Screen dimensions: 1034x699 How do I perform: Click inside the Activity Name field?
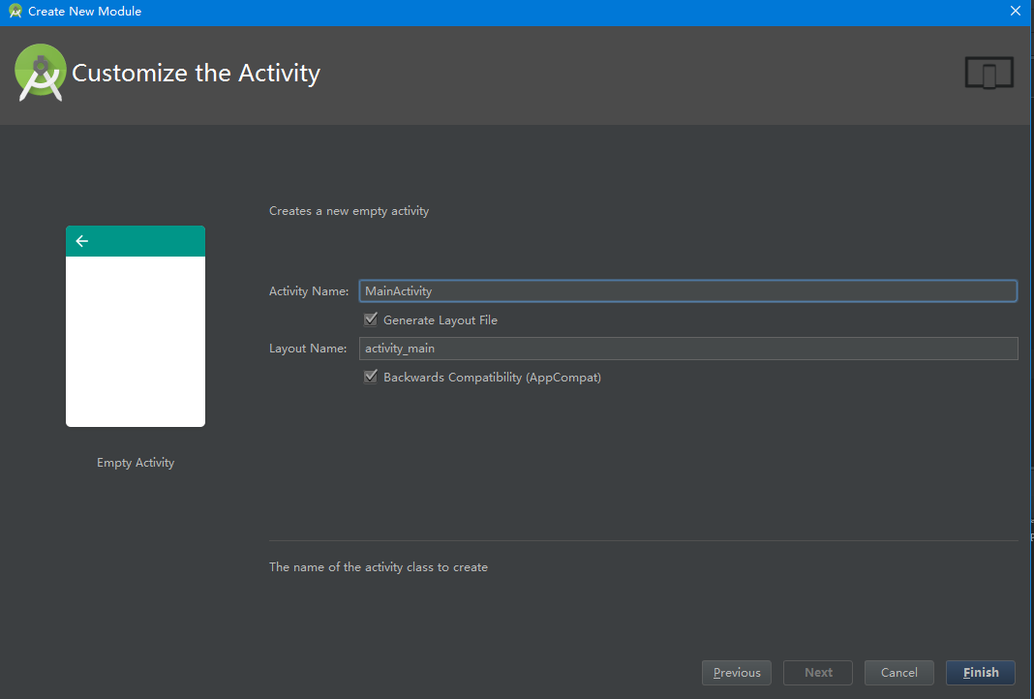coord(581,290)
